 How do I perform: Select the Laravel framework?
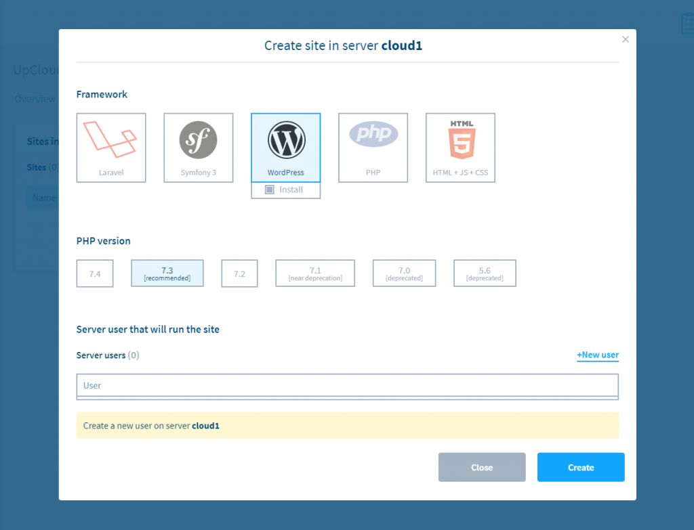coord(111,148)
